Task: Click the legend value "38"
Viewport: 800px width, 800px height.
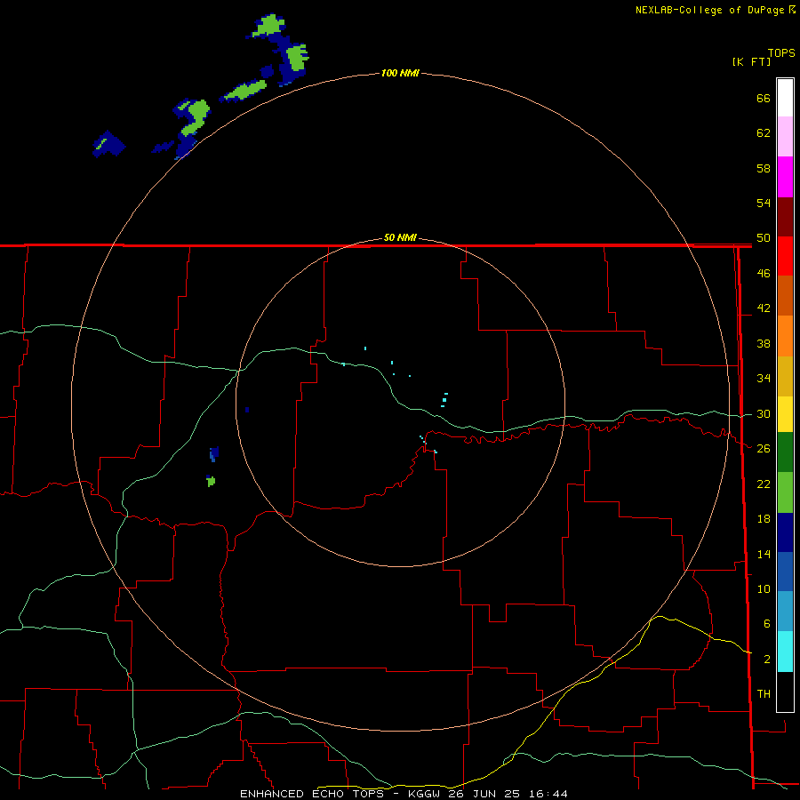Action: (x=764, y=343)
